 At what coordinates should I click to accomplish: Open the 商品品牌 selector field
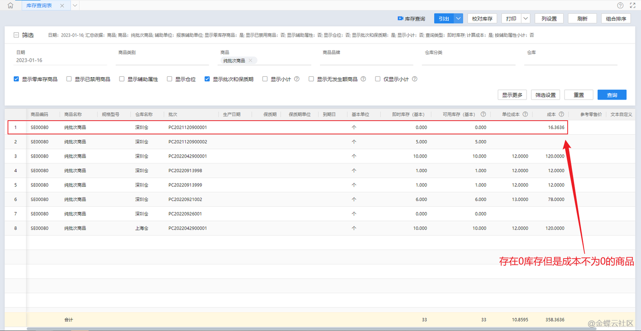(x=367, y=60)
